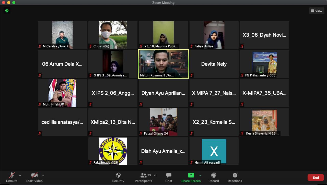Select Choiri (06) video tile
Screen dimensions: 327x185
point(113,35)
